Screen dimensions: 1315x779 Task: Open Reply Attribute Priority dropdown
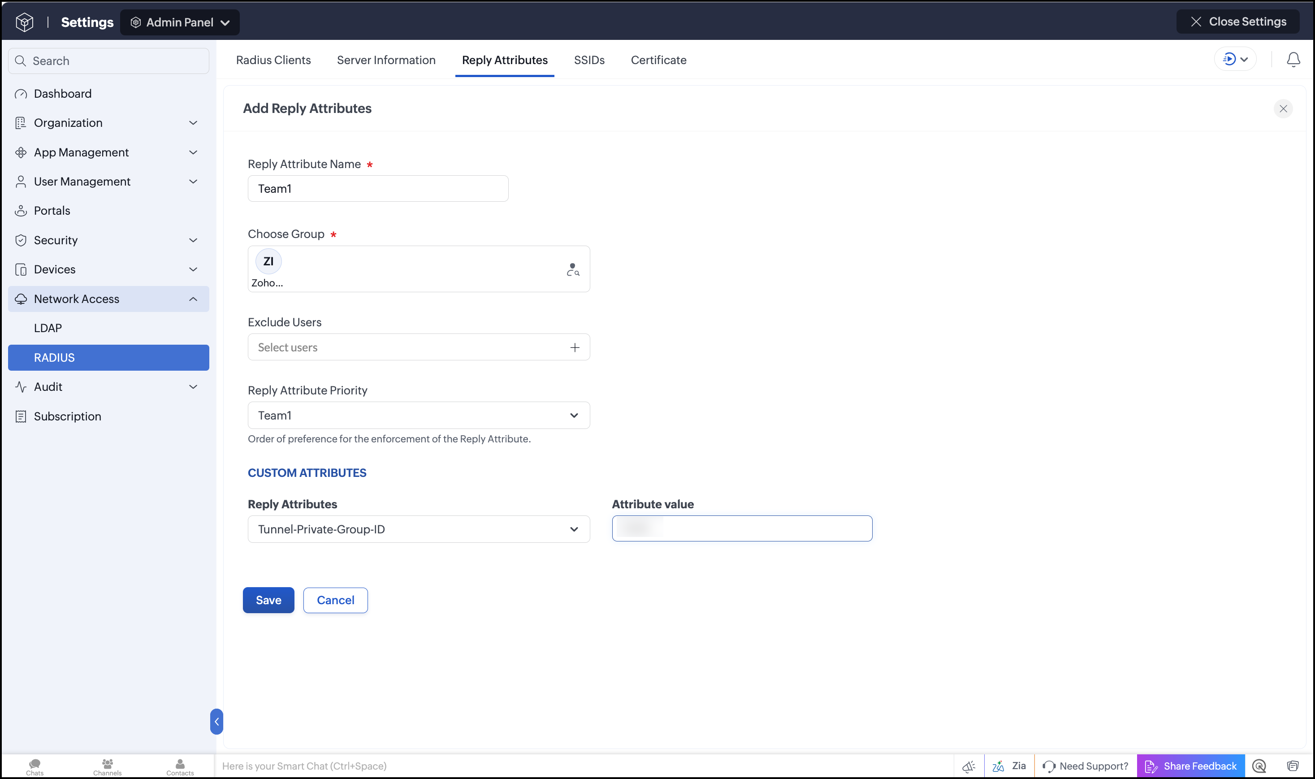pyautogui.click(x=419, y=416)
